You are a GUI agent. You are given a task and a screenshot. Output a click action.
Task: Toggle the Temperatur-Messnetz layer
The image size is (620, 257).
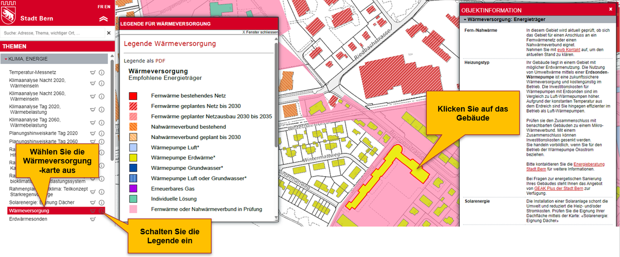32,73
